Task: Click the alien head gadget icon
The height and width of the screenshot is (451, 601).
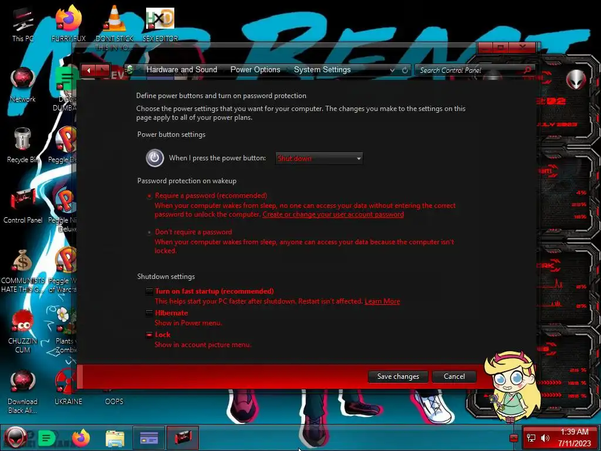Action: click(576, 79)
